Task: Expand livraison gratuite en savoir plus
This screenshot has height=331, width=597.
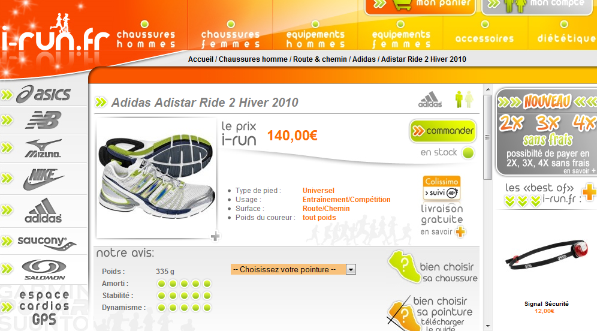Action: pyautogui.click(x=460, y=231)
